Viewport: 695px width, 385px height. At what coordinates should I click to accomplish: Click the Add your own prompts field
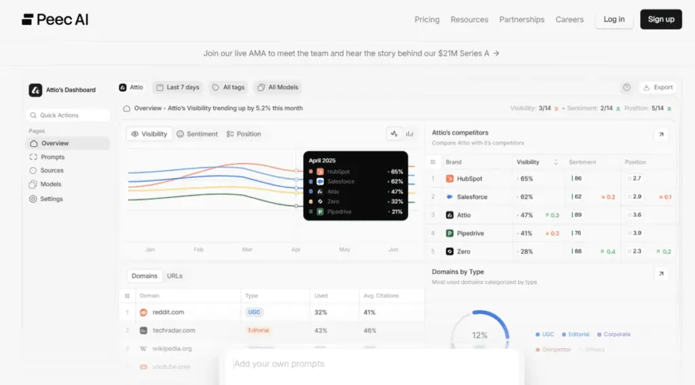click(x=371, y=364)
